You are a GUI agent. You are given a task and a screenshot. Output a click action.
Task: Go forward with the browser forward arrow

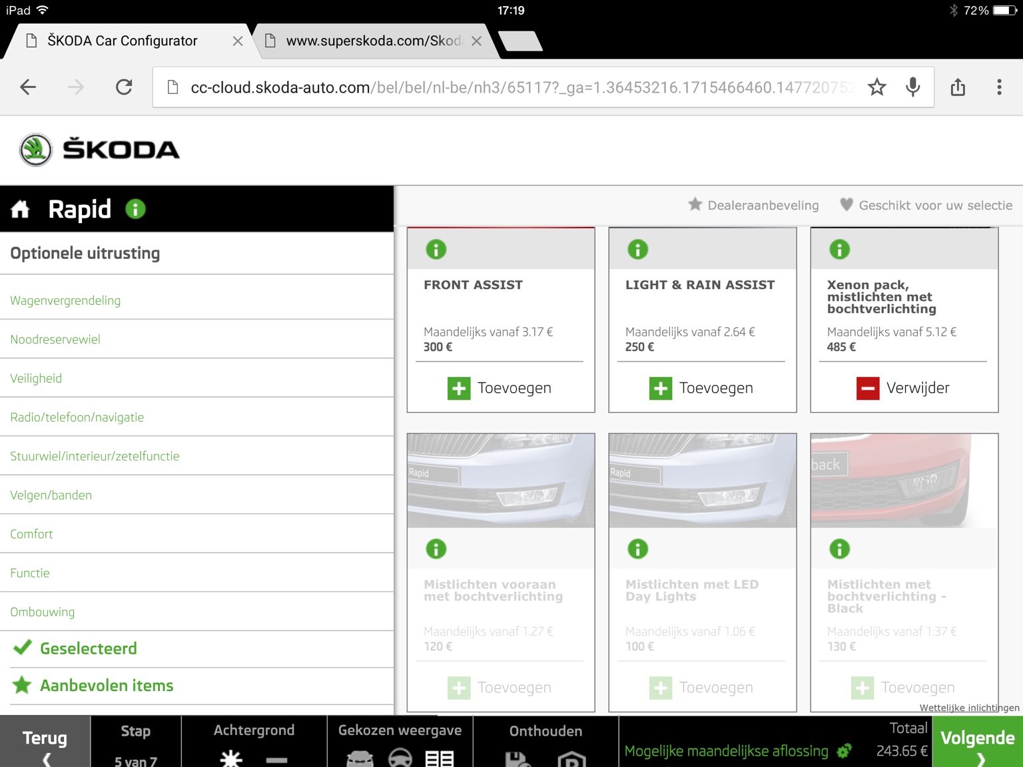(x=76, y=87)
